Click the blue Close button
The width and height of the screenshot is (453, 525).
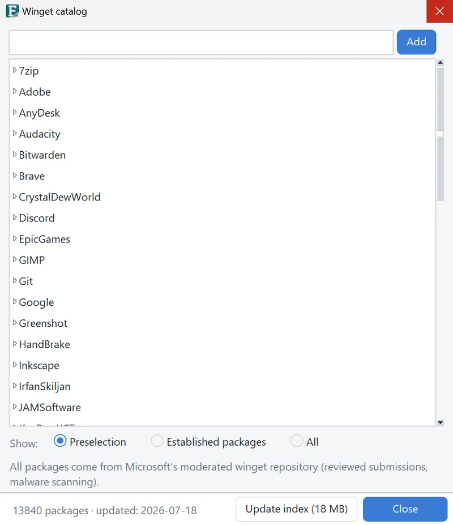pyautogui.click(x=405, y=509)
